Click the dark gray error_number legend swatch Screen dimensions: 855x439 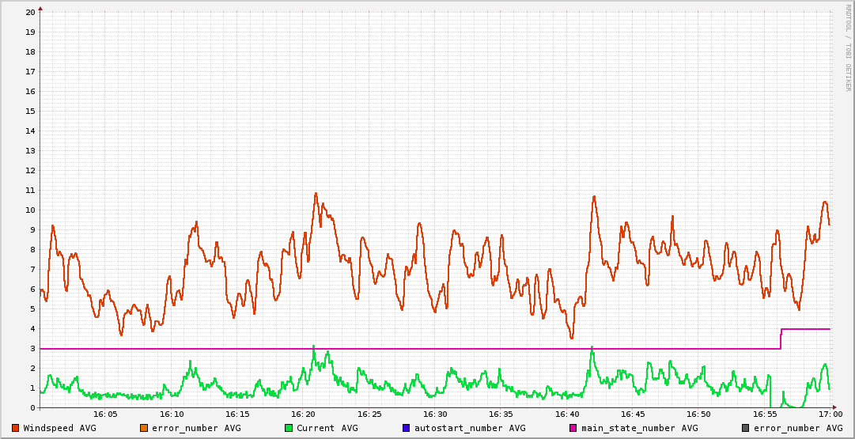pyautogui.click(x=745, y=428)
